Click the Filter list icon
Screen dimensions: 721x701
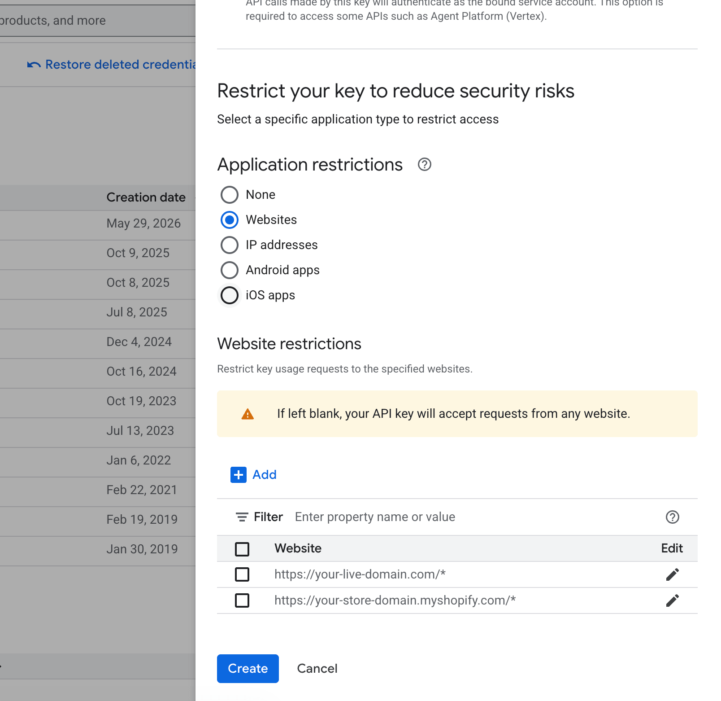pos(242,517)
